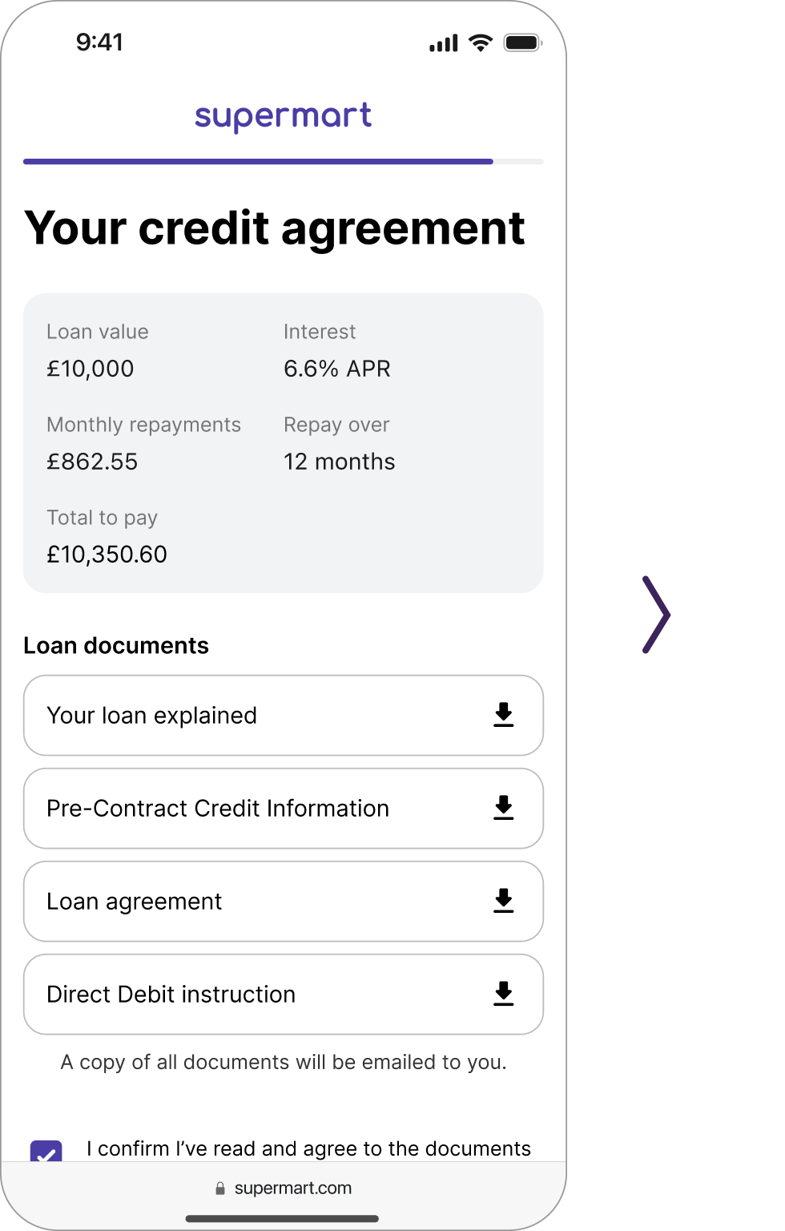Uncheck the confirm documents agreement checkbox

tap(48, 1154)
